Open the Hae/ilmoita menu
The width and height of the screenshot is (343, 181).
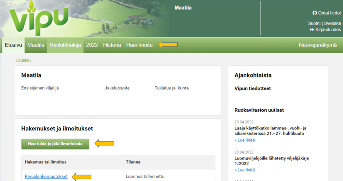pos(139,45)
